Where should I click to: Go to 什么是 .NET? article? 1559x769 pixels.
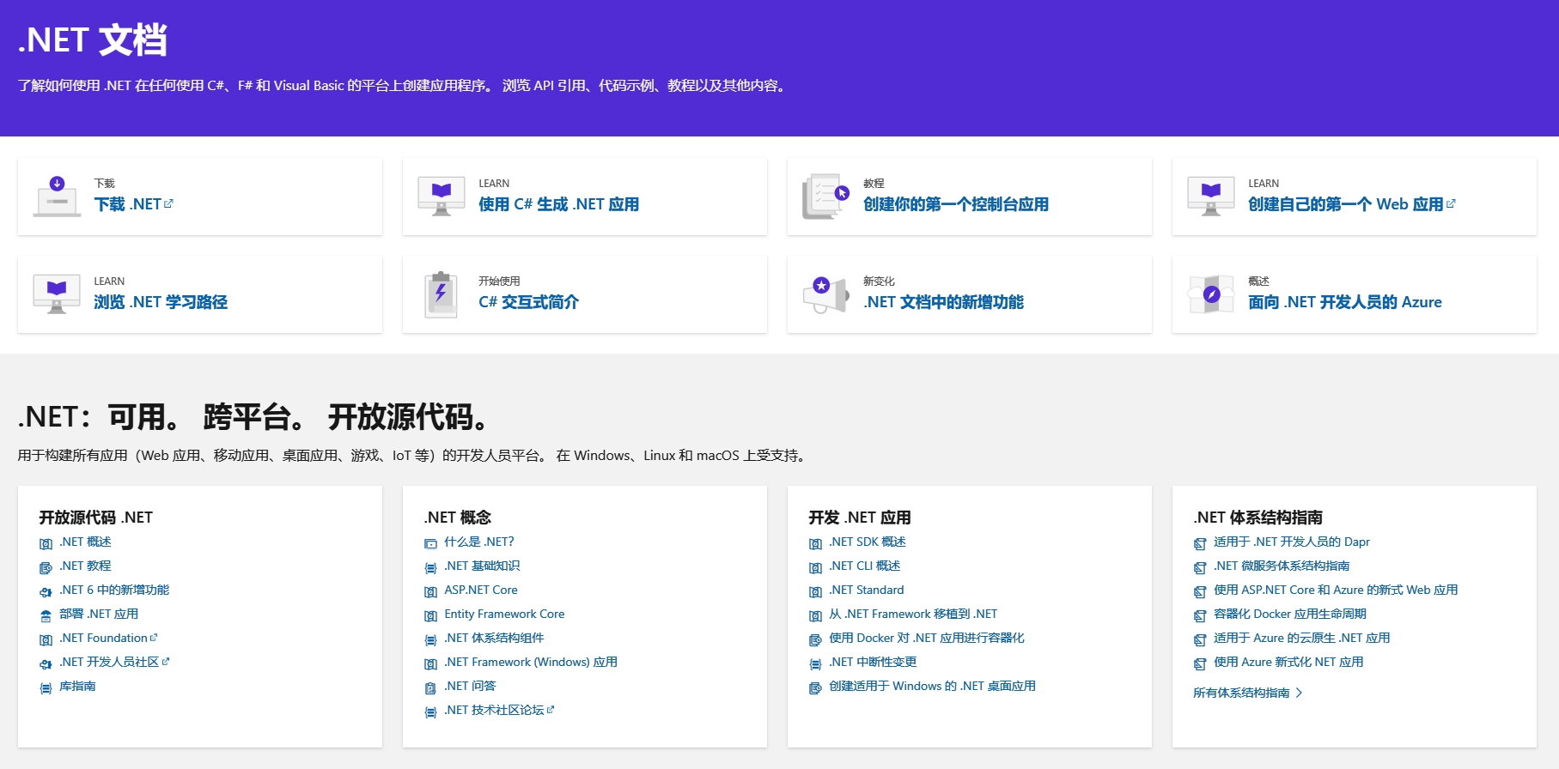pos(478,542)
